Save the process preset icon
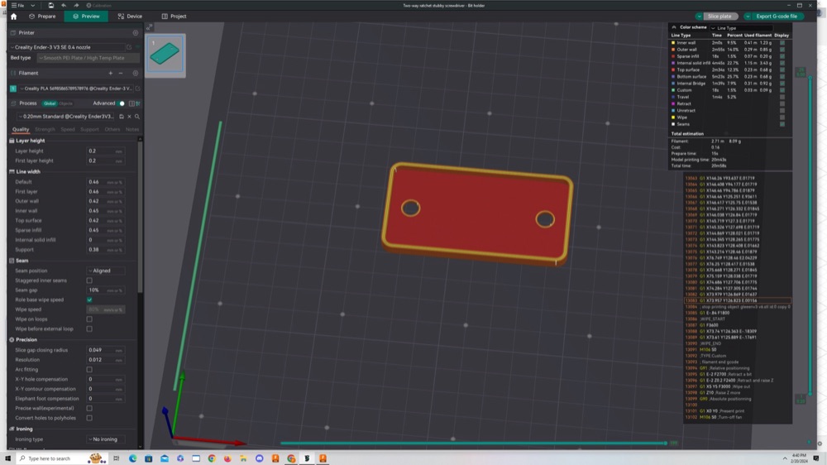Screen dimensions: 827x465 pyautogui.click(x=122, y=117)
